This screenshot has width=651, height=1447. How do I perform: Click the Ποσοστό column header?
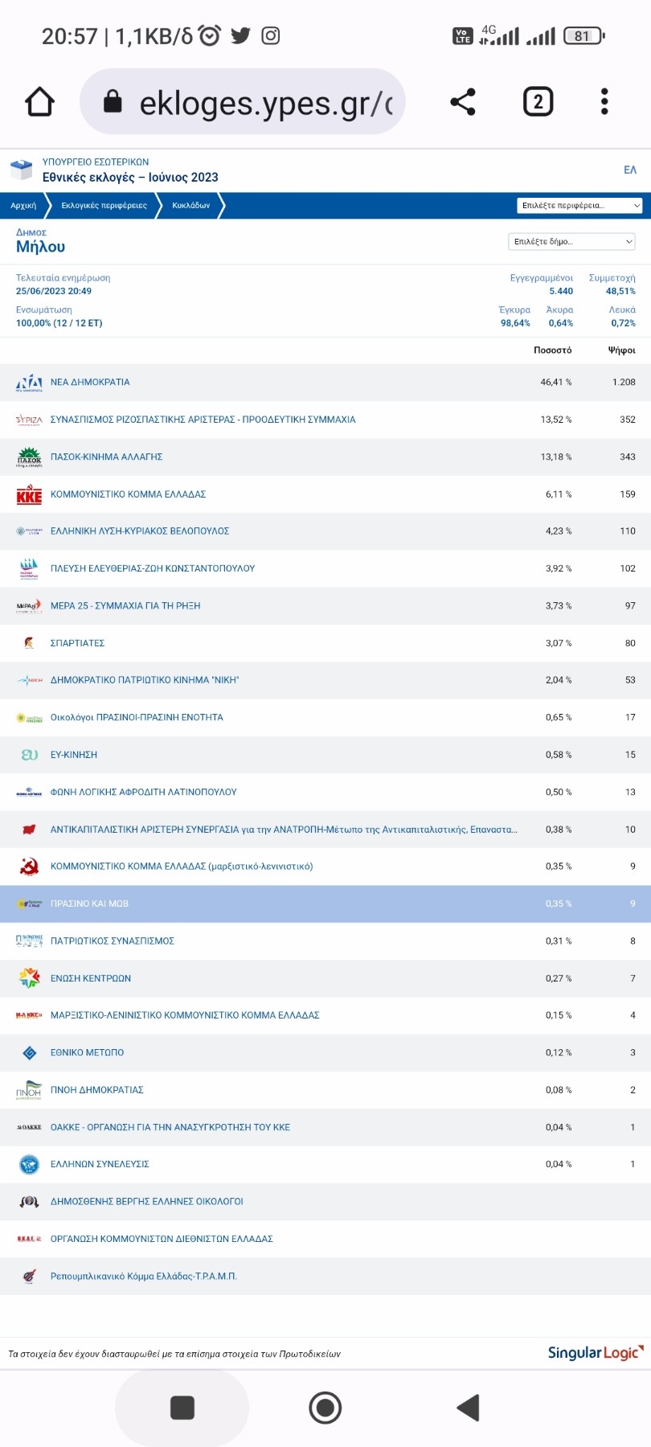553,350
